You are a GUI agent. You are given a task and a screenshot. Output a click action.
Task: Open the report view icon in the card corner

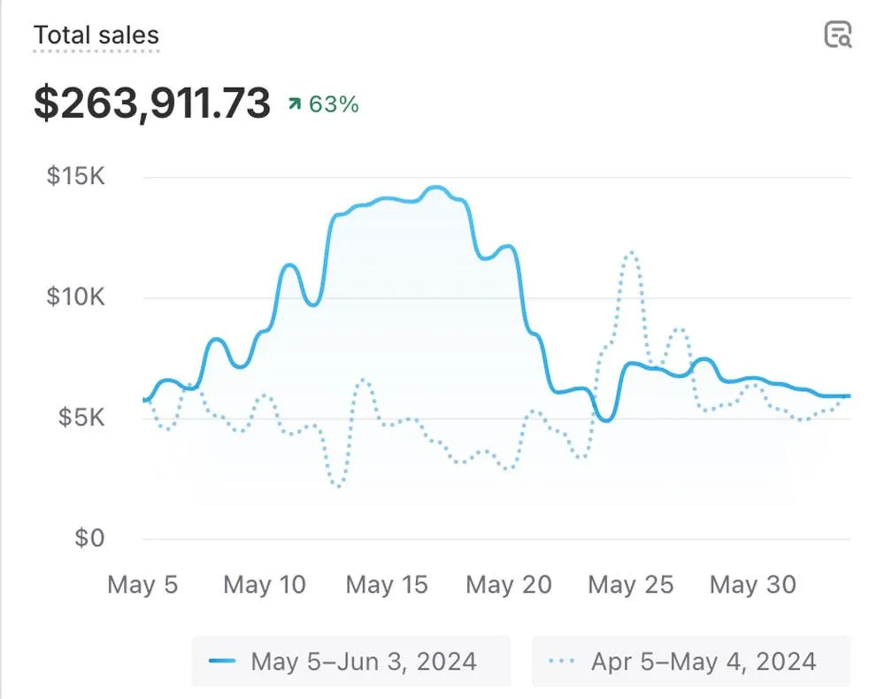[837, 35]
